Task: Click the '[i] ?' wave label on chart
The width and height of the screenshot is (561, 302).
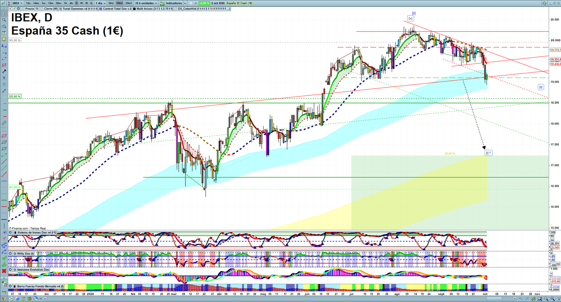Action: [488, 153]
